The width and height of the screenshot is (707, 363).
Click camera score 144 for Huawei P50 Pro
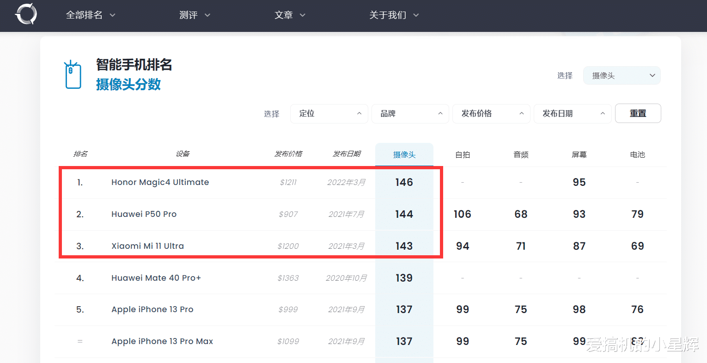pyautogui.click(x=404, y=214)
